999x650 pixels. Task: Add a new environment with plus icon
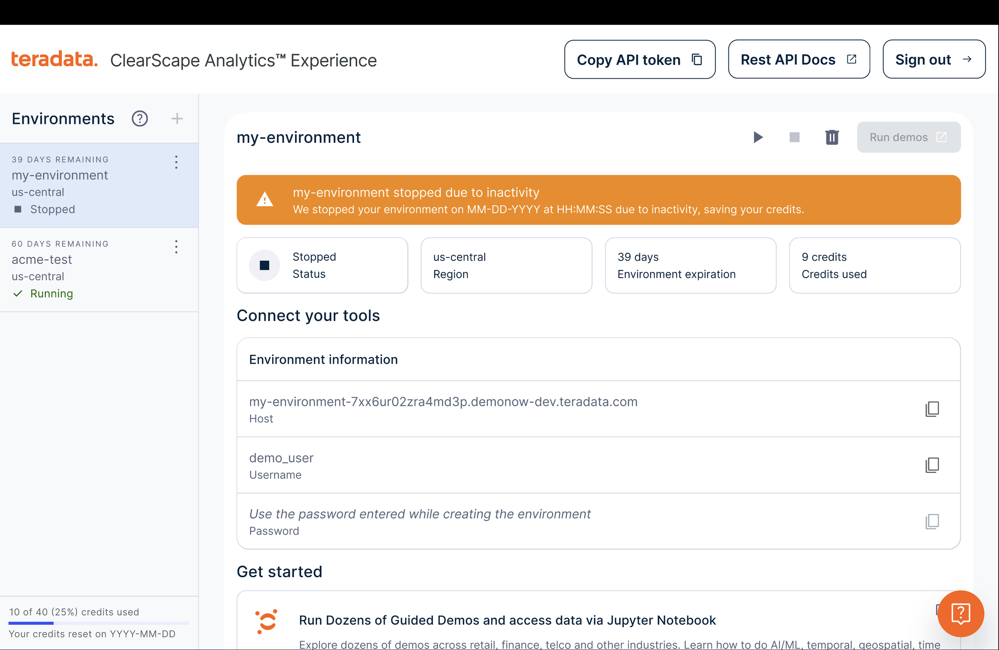(177, 119)
